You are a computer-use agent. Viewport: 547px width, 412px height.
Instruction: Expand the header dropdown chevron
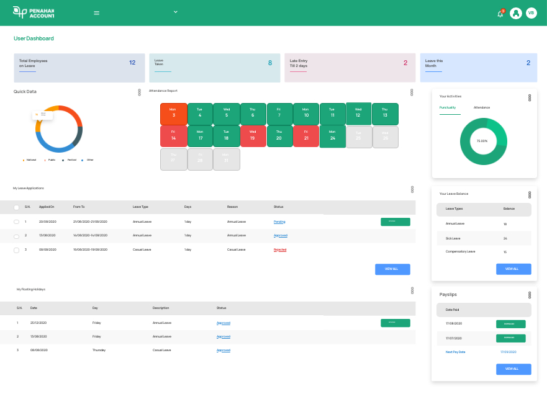176,12
